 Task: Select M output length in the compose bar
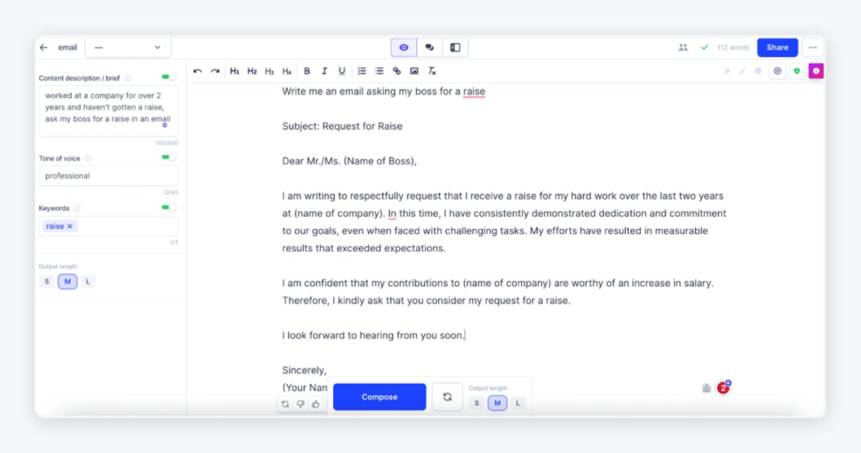(497, 403)
